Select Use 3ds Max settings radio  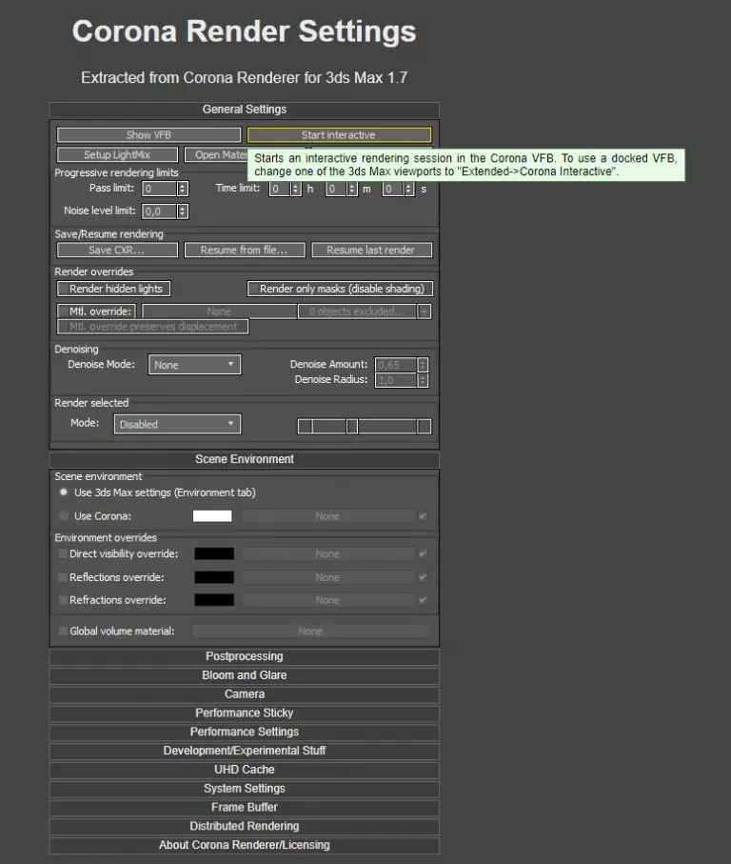[x=64, y=492]
